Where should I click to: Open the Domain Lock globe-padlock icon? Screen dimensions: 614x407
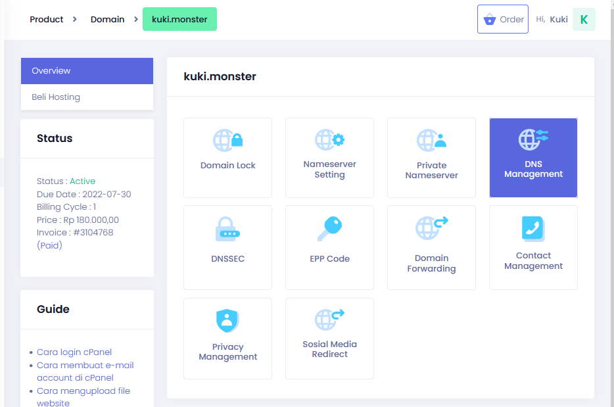[227, 140]
